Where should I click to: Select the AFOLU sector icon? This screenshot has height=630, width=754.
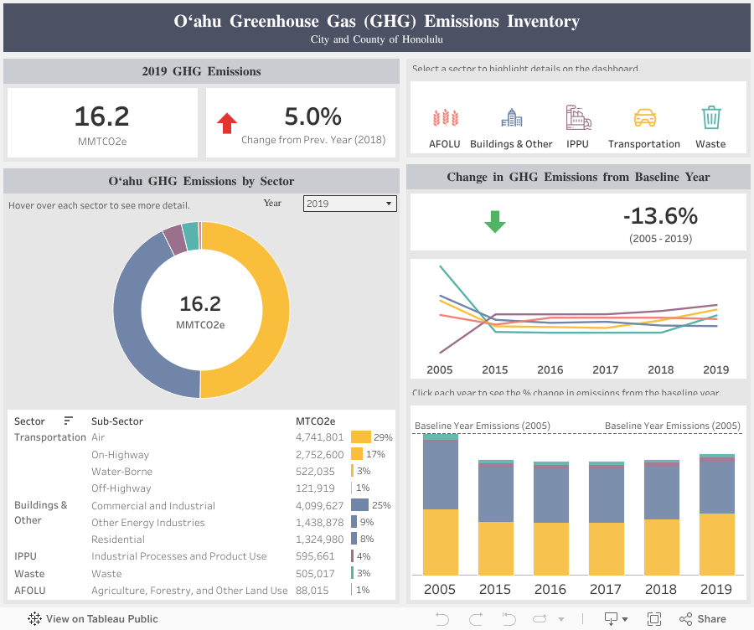pos(445,118)
